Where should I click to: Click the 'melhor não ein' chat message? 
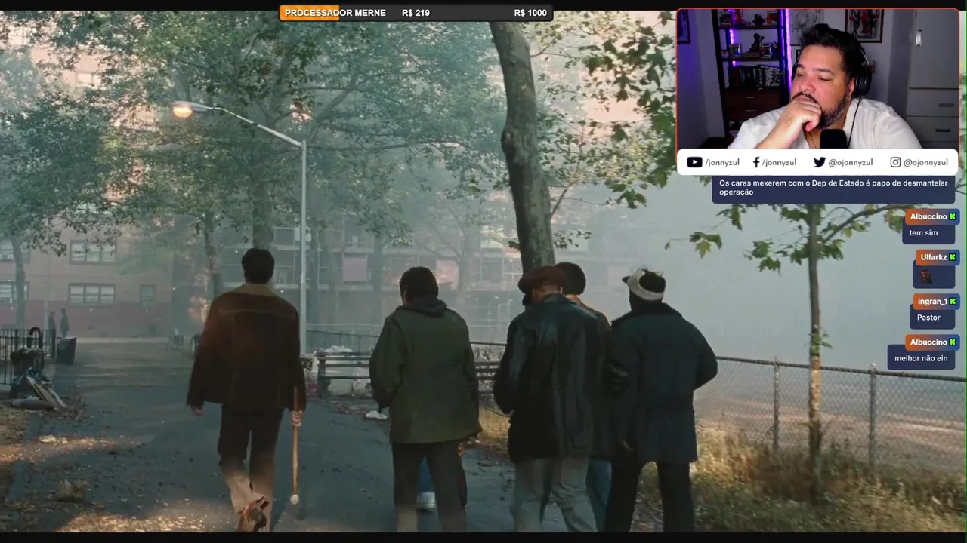(x=921, y=358)
